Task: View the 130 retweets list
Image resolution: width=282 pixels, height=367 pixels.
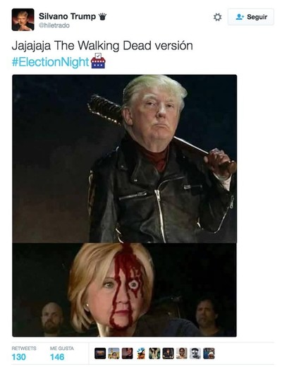Action: point(24,354)
